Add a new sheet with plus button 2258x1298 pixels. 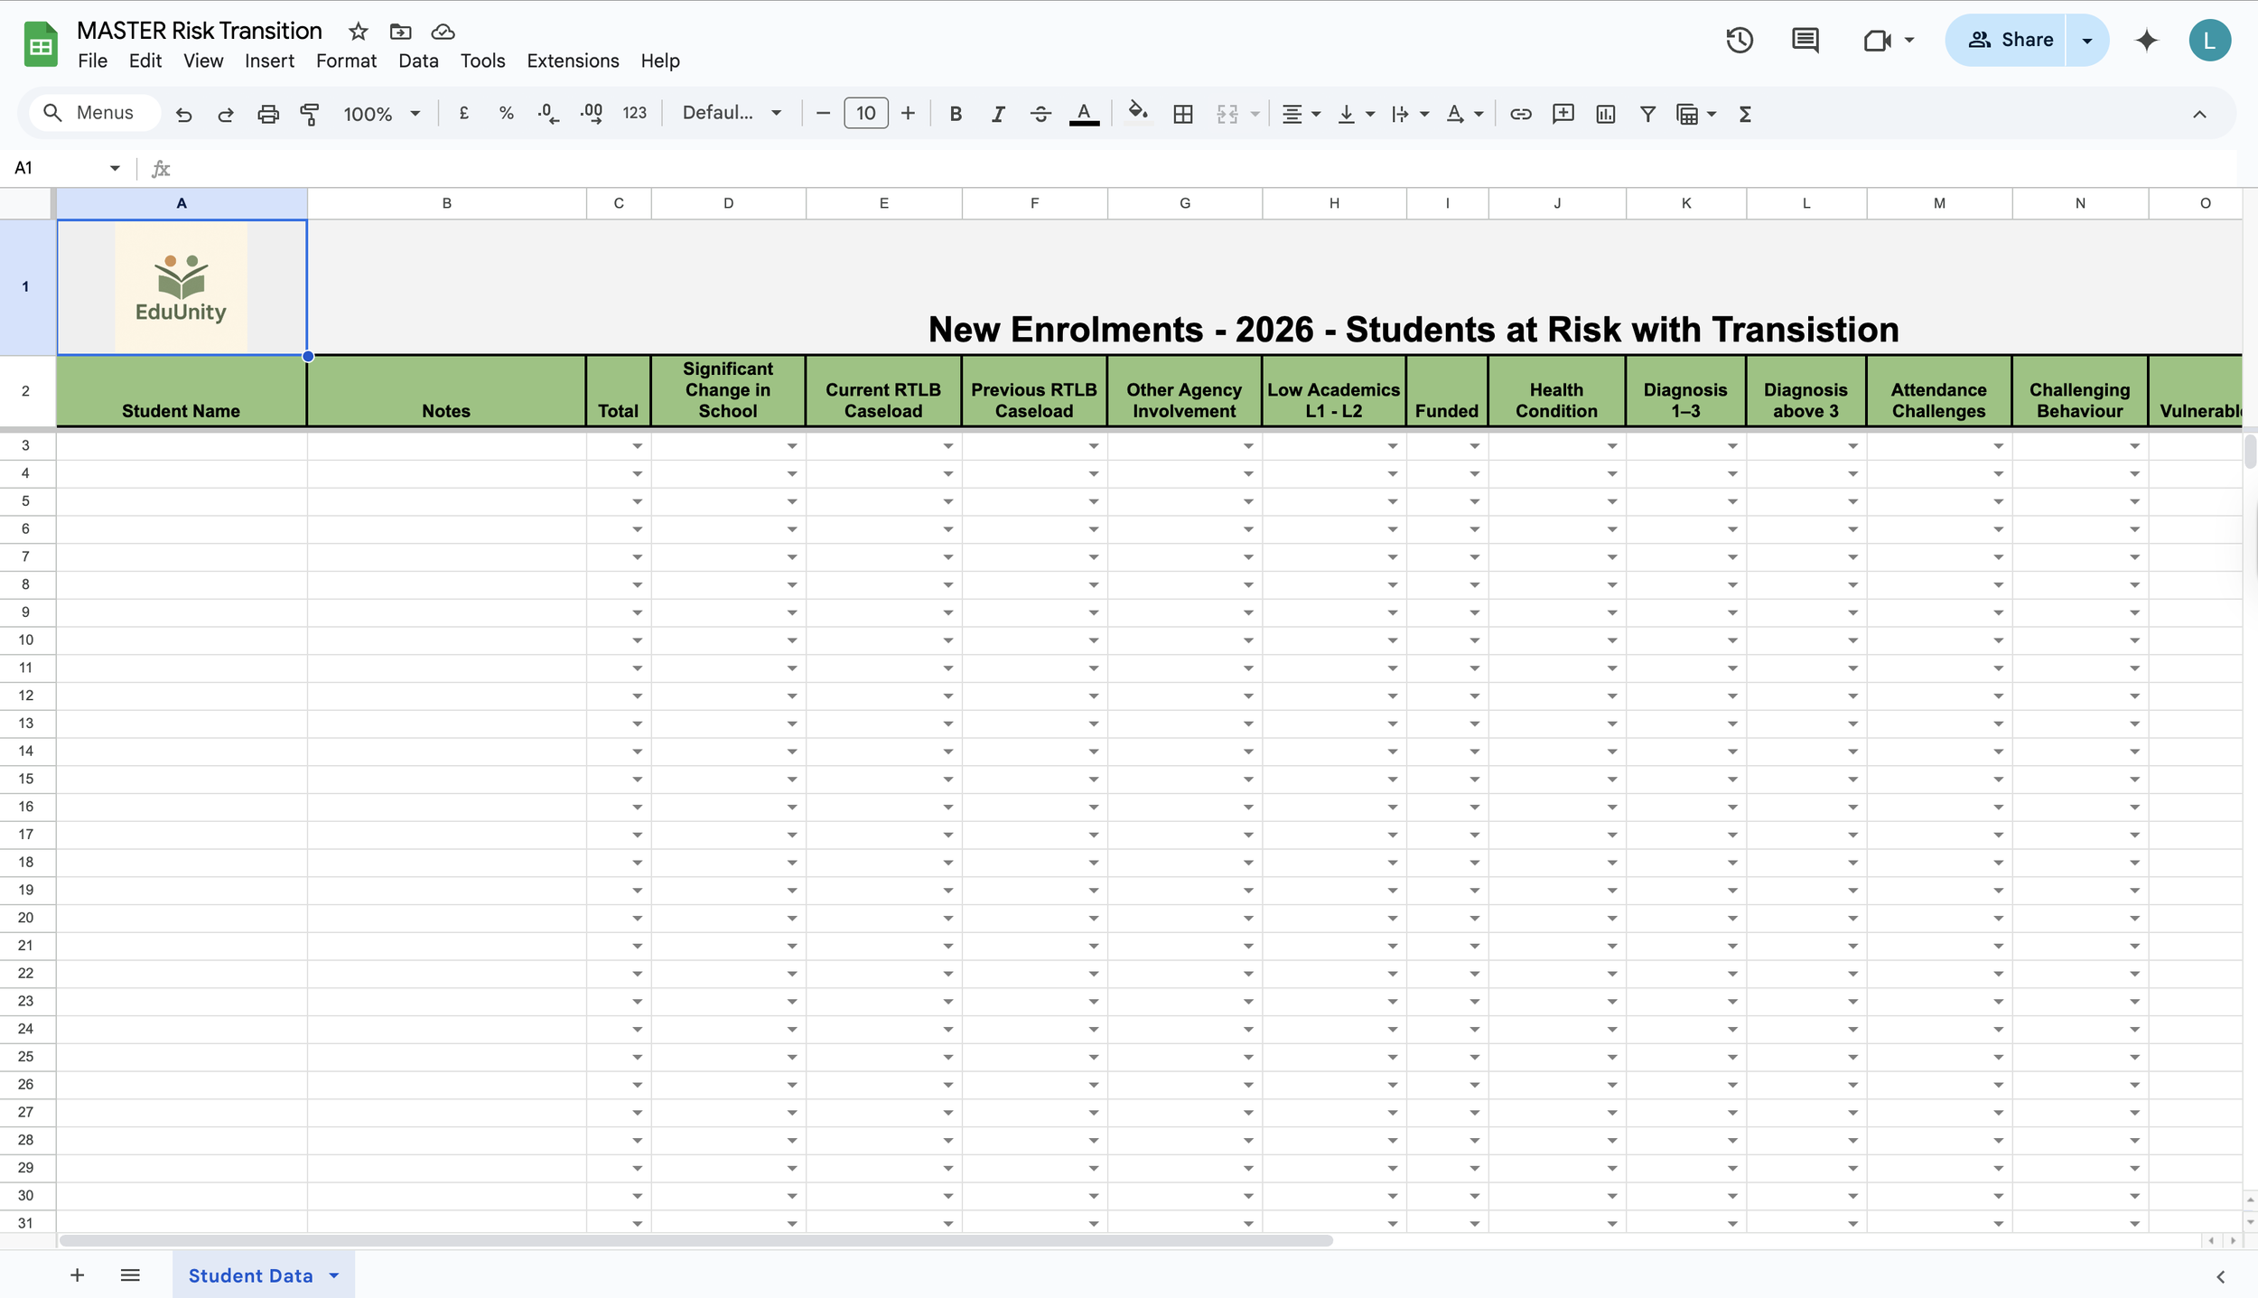77,1275
